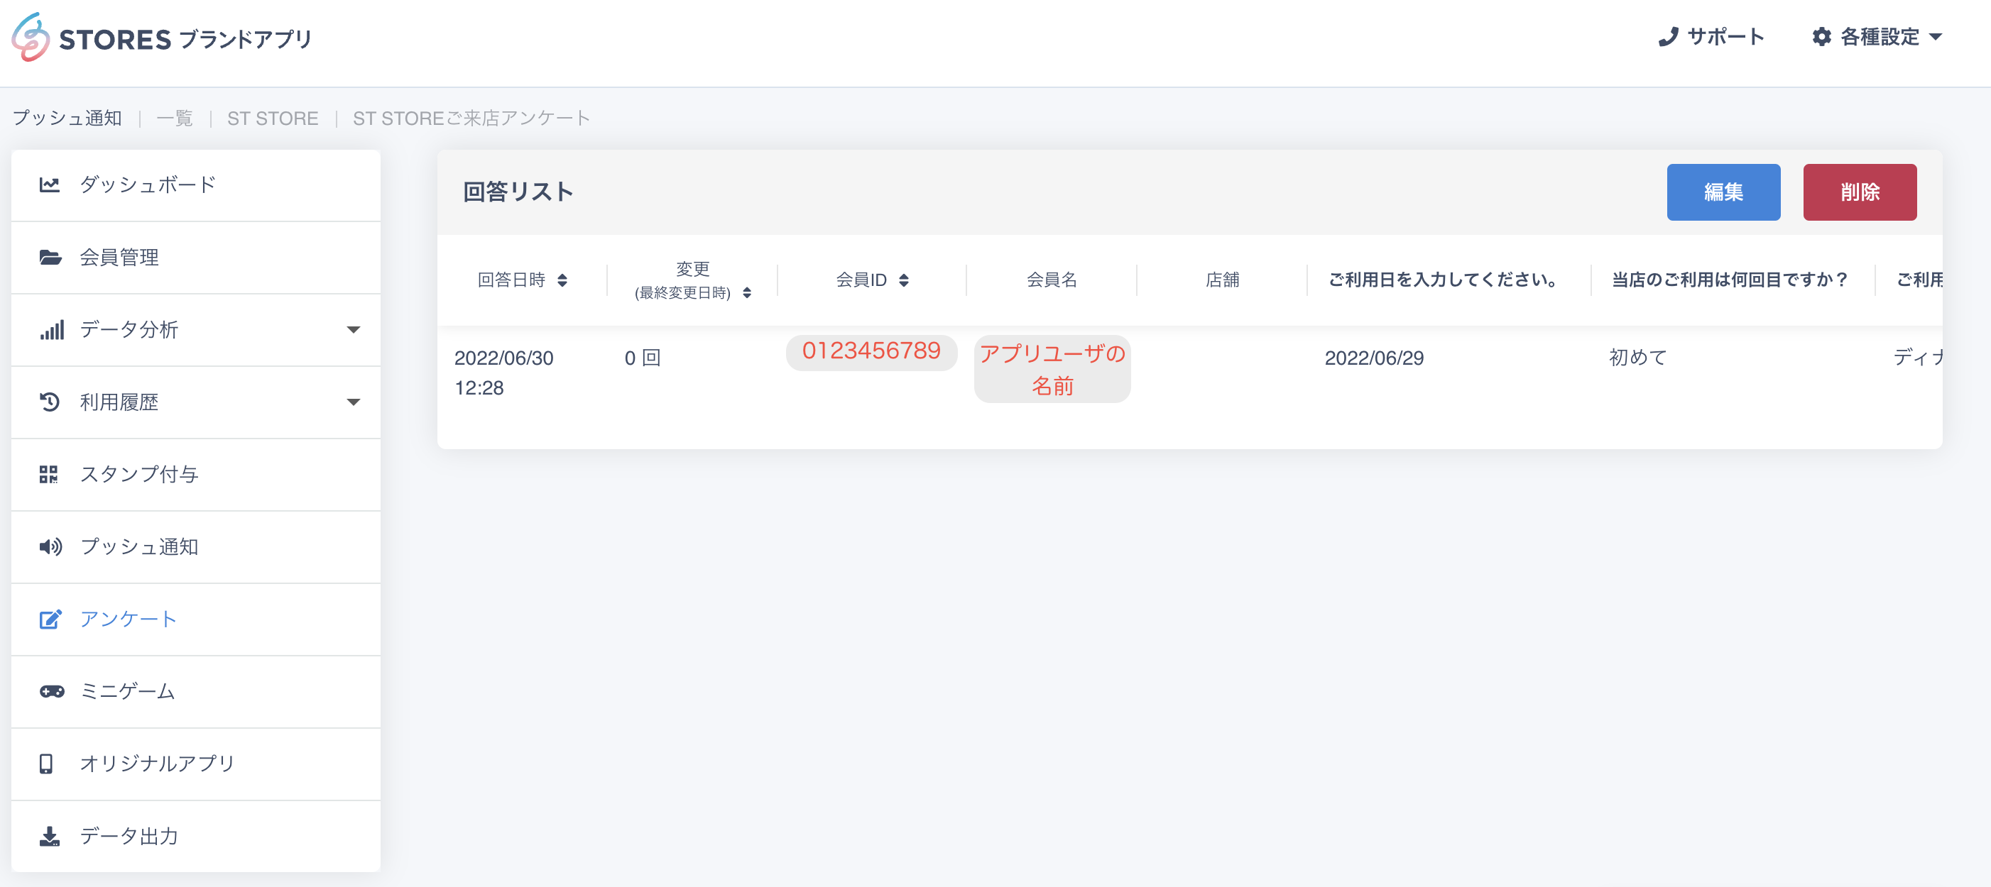The image size is (1991, 887).
Task: Click the survey edit pencil icon
Action: (50, 619)
